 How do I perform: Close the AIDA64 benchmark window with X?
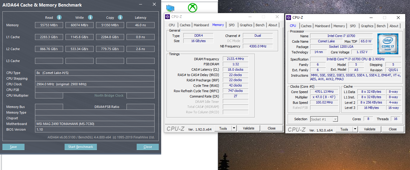pyautogui.click(x=154, y=4)
